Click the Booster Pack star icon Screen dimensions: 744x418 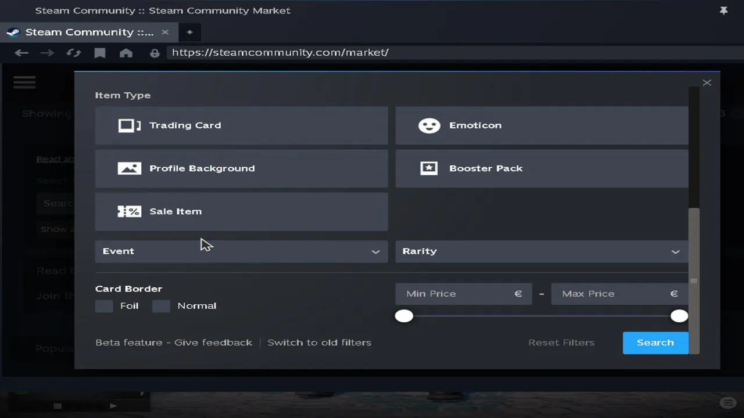(x=429, y=168)
